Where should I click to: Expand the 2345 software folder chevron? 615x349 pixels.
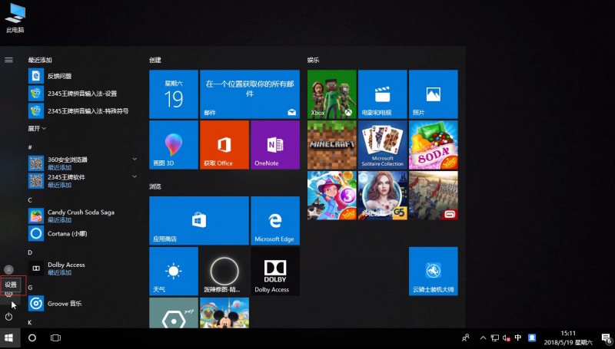(135, 176)
